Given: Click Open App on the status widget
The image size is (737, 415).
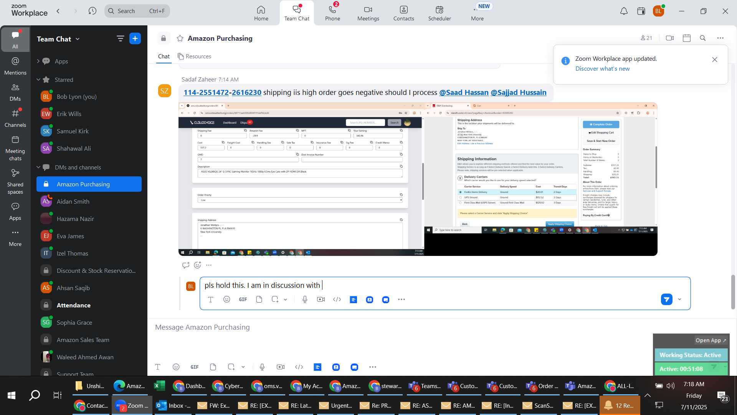Looking at the screenshot, I should click(x=711, y=340).
